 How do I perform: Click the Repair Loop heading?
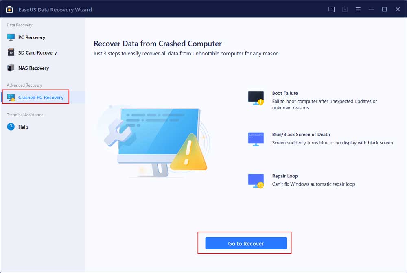point(285,176)
